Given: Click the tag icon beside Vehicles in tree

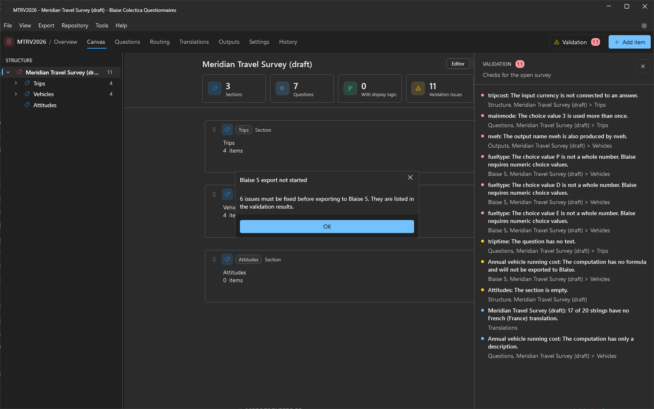Looking at the screenshot, I should click(x=27, y=94).
